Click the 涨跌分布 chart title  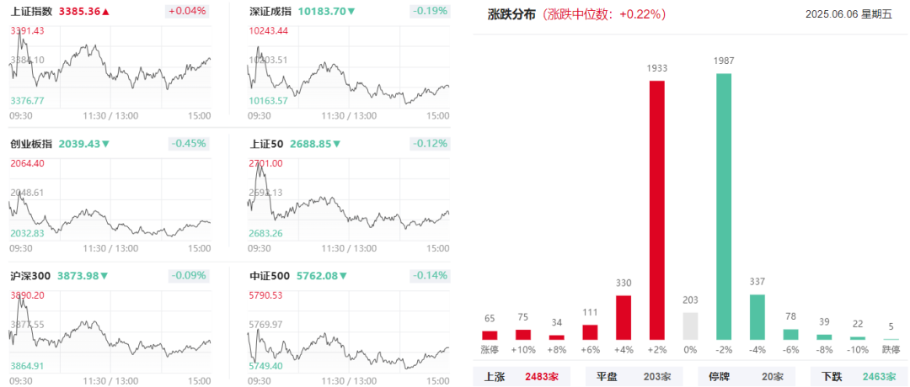pos(511,14)
